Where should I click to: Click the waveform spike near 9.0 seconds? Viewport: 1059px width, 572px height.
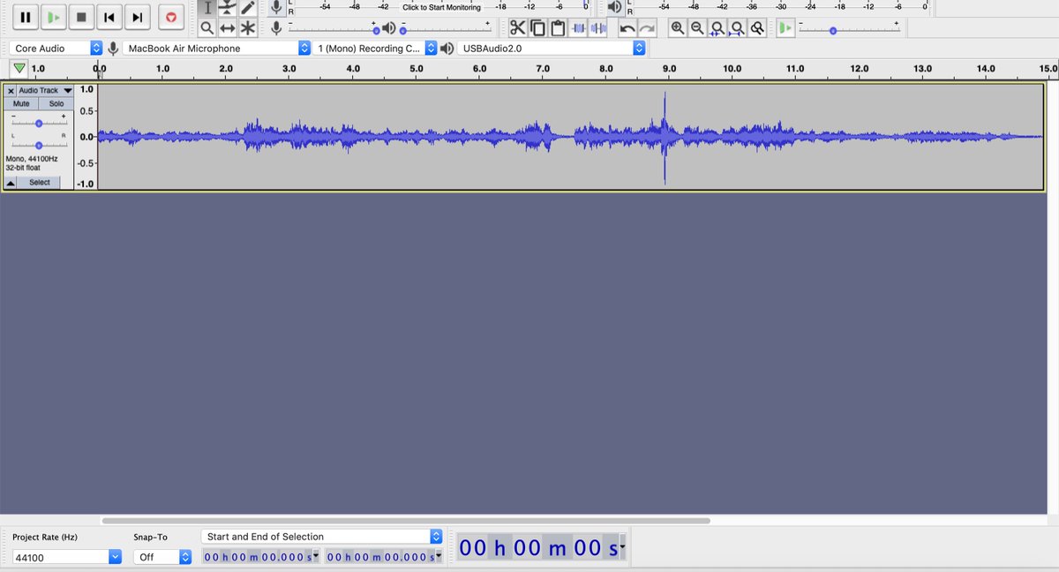[x=665, y=137]
